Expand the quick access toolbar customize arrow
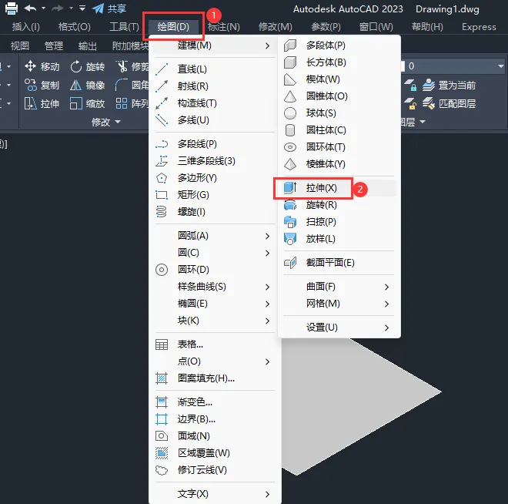This screenshot has height=504, width=508. point(82,8)
